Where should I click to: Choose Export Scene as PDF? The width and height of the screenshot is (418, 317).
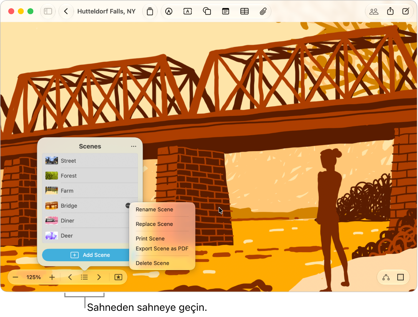[162, 248]
